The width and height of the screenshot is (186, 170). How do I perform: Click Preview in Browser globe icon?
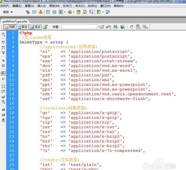123,27
